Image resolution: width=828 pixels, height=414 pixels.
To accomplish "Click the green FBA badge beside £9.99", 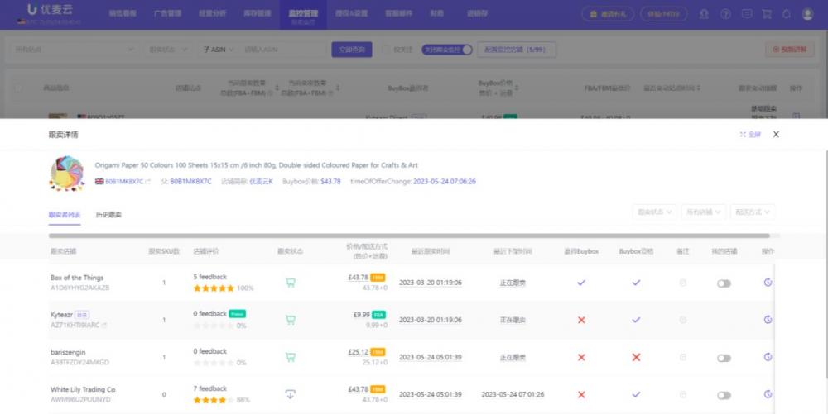I will tap(378, 315).
